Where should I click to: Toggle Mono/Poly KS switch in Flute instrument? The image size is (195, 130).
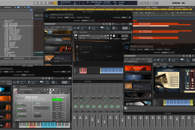tap(81, 52)
